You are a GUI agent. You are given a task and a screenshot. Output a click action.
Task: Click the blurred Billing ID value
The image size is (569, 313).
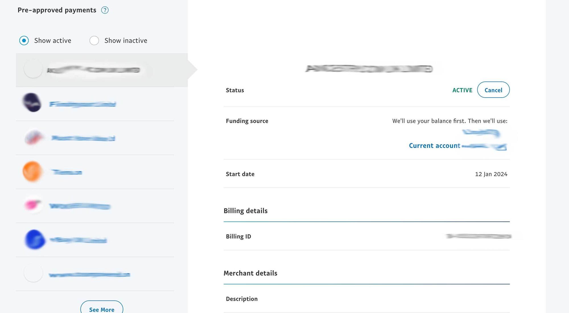pos(479,236)
